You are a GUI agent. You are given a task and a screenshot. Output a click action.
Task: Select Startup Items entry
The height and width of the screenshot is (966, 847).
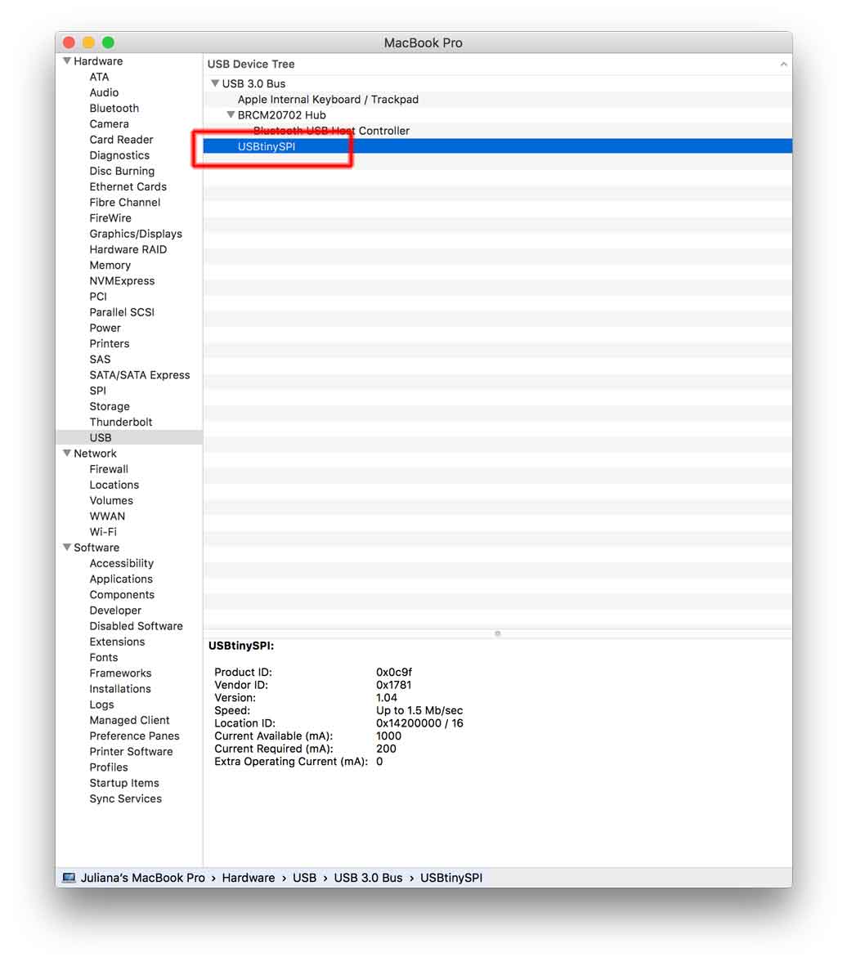tap(124, 783)
